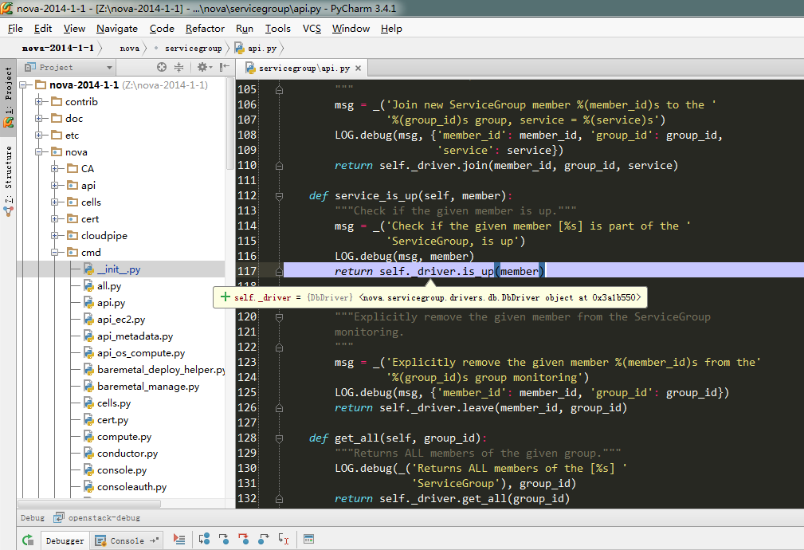This screenshot has height=550, width=804.
Task: Expand the CA folder
Action: pos(55,169)
